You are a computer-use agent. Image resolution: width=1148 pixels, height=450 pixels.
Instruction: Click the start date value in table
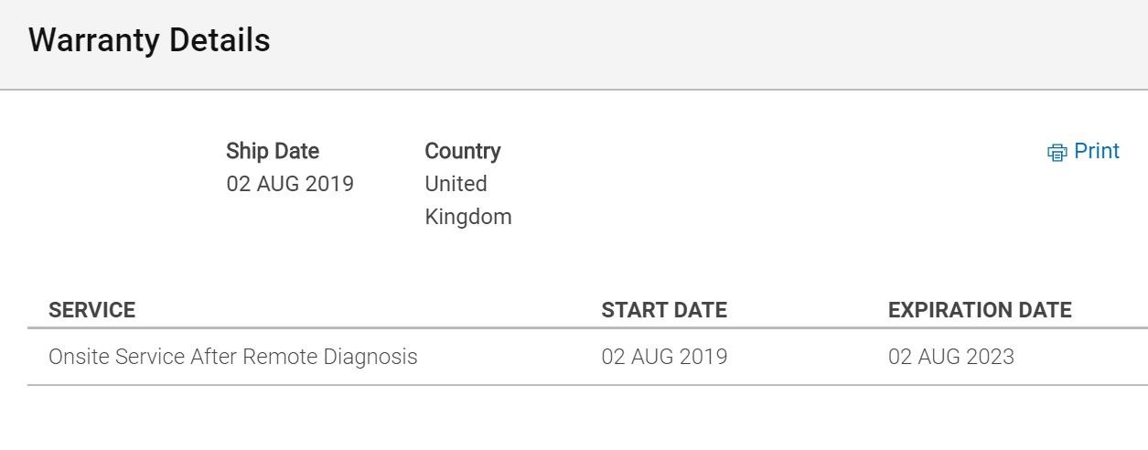pos(664,357)
